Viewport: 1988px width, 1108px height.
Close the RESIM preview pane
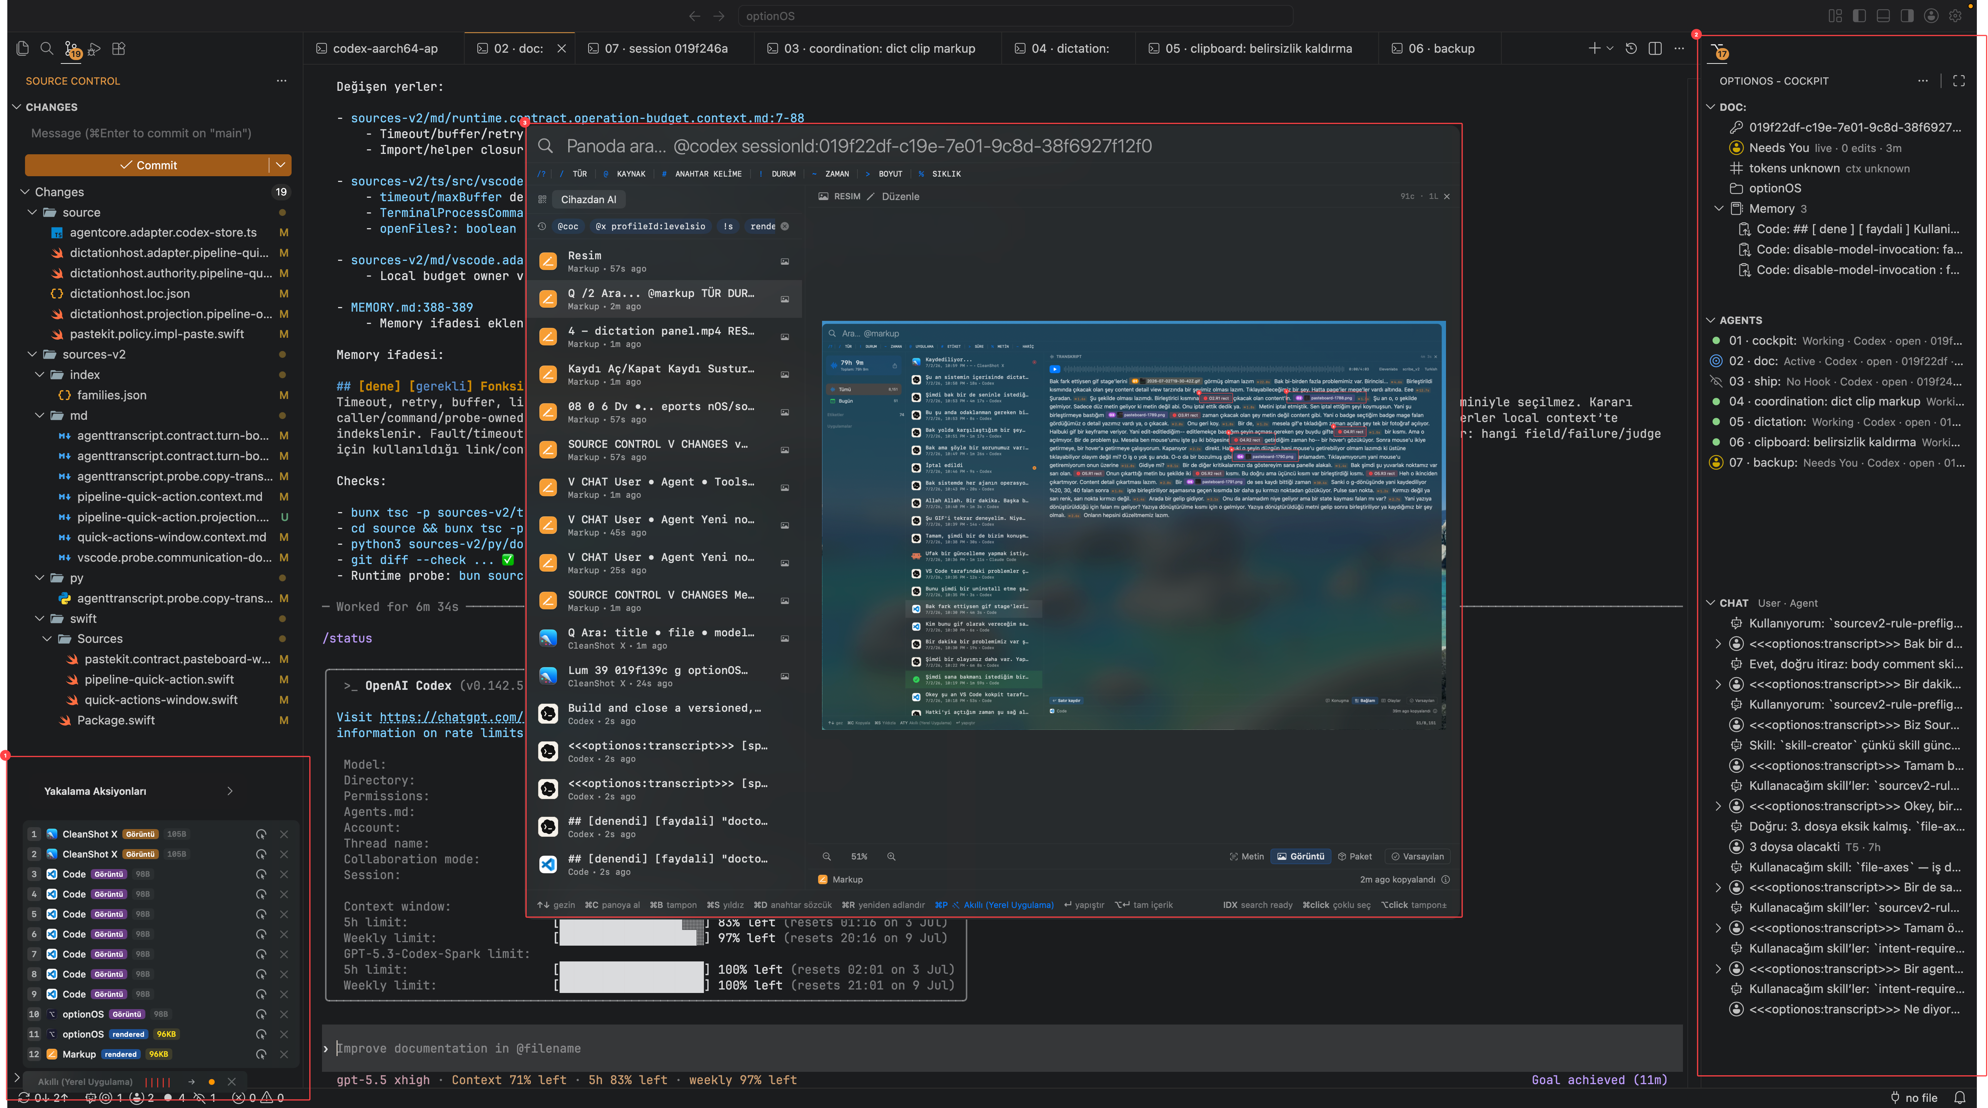click(x=1447, y=197)
